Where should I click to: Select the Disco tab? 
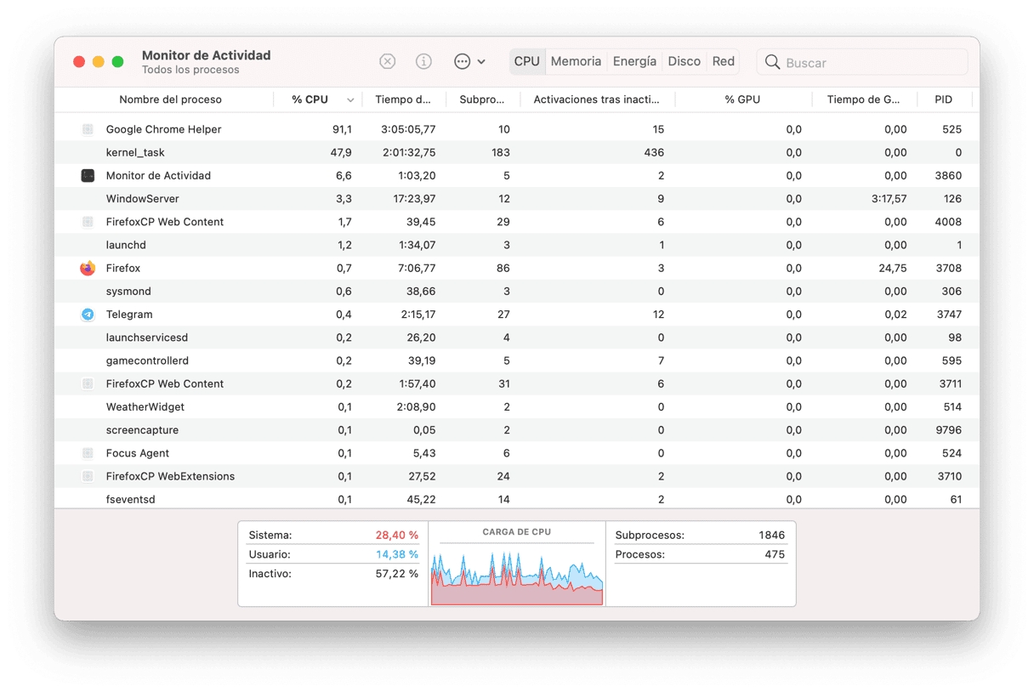pos(684,61)
